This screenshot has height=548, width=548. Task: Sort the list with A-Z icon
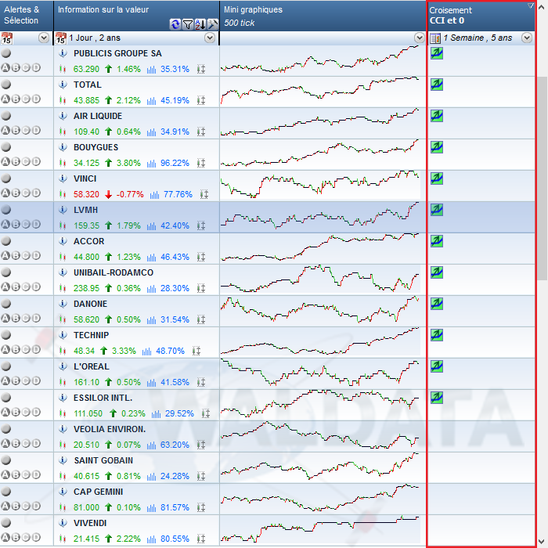(200, 24)
